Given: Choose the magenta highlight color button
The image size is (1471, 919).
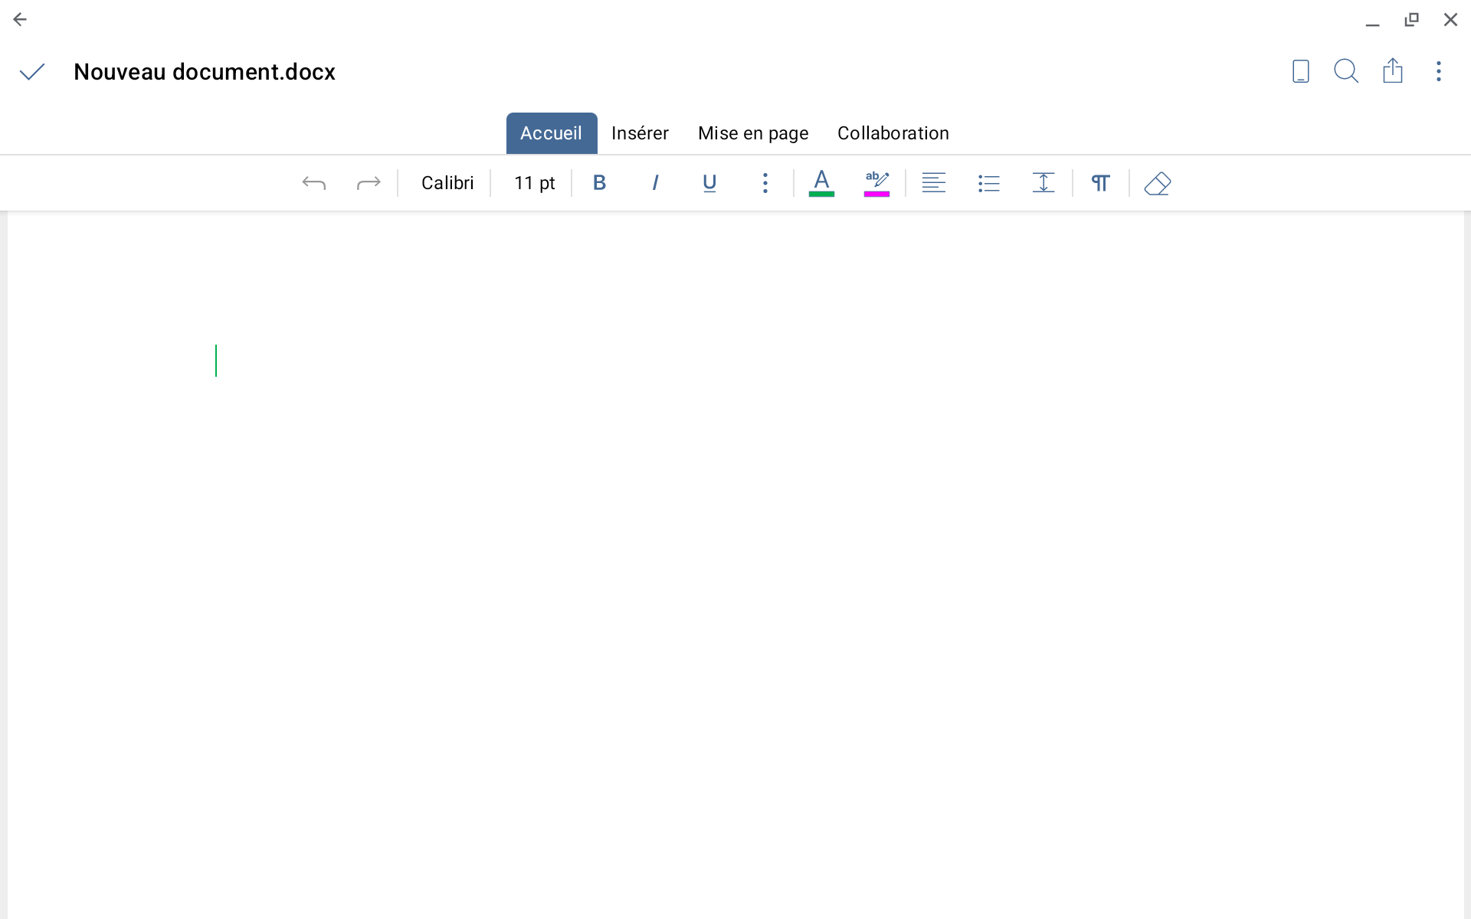Looking at the screenshot, I should tap(876, 183).
